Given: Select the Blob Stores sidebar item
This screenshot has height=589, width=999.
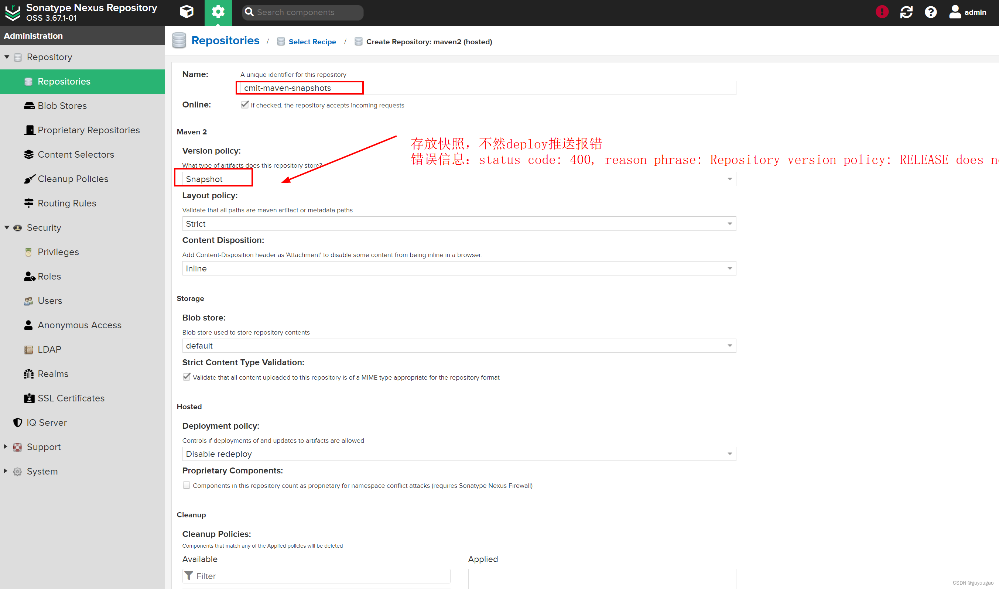Looking at the screenshot, I should click(62, 106).
